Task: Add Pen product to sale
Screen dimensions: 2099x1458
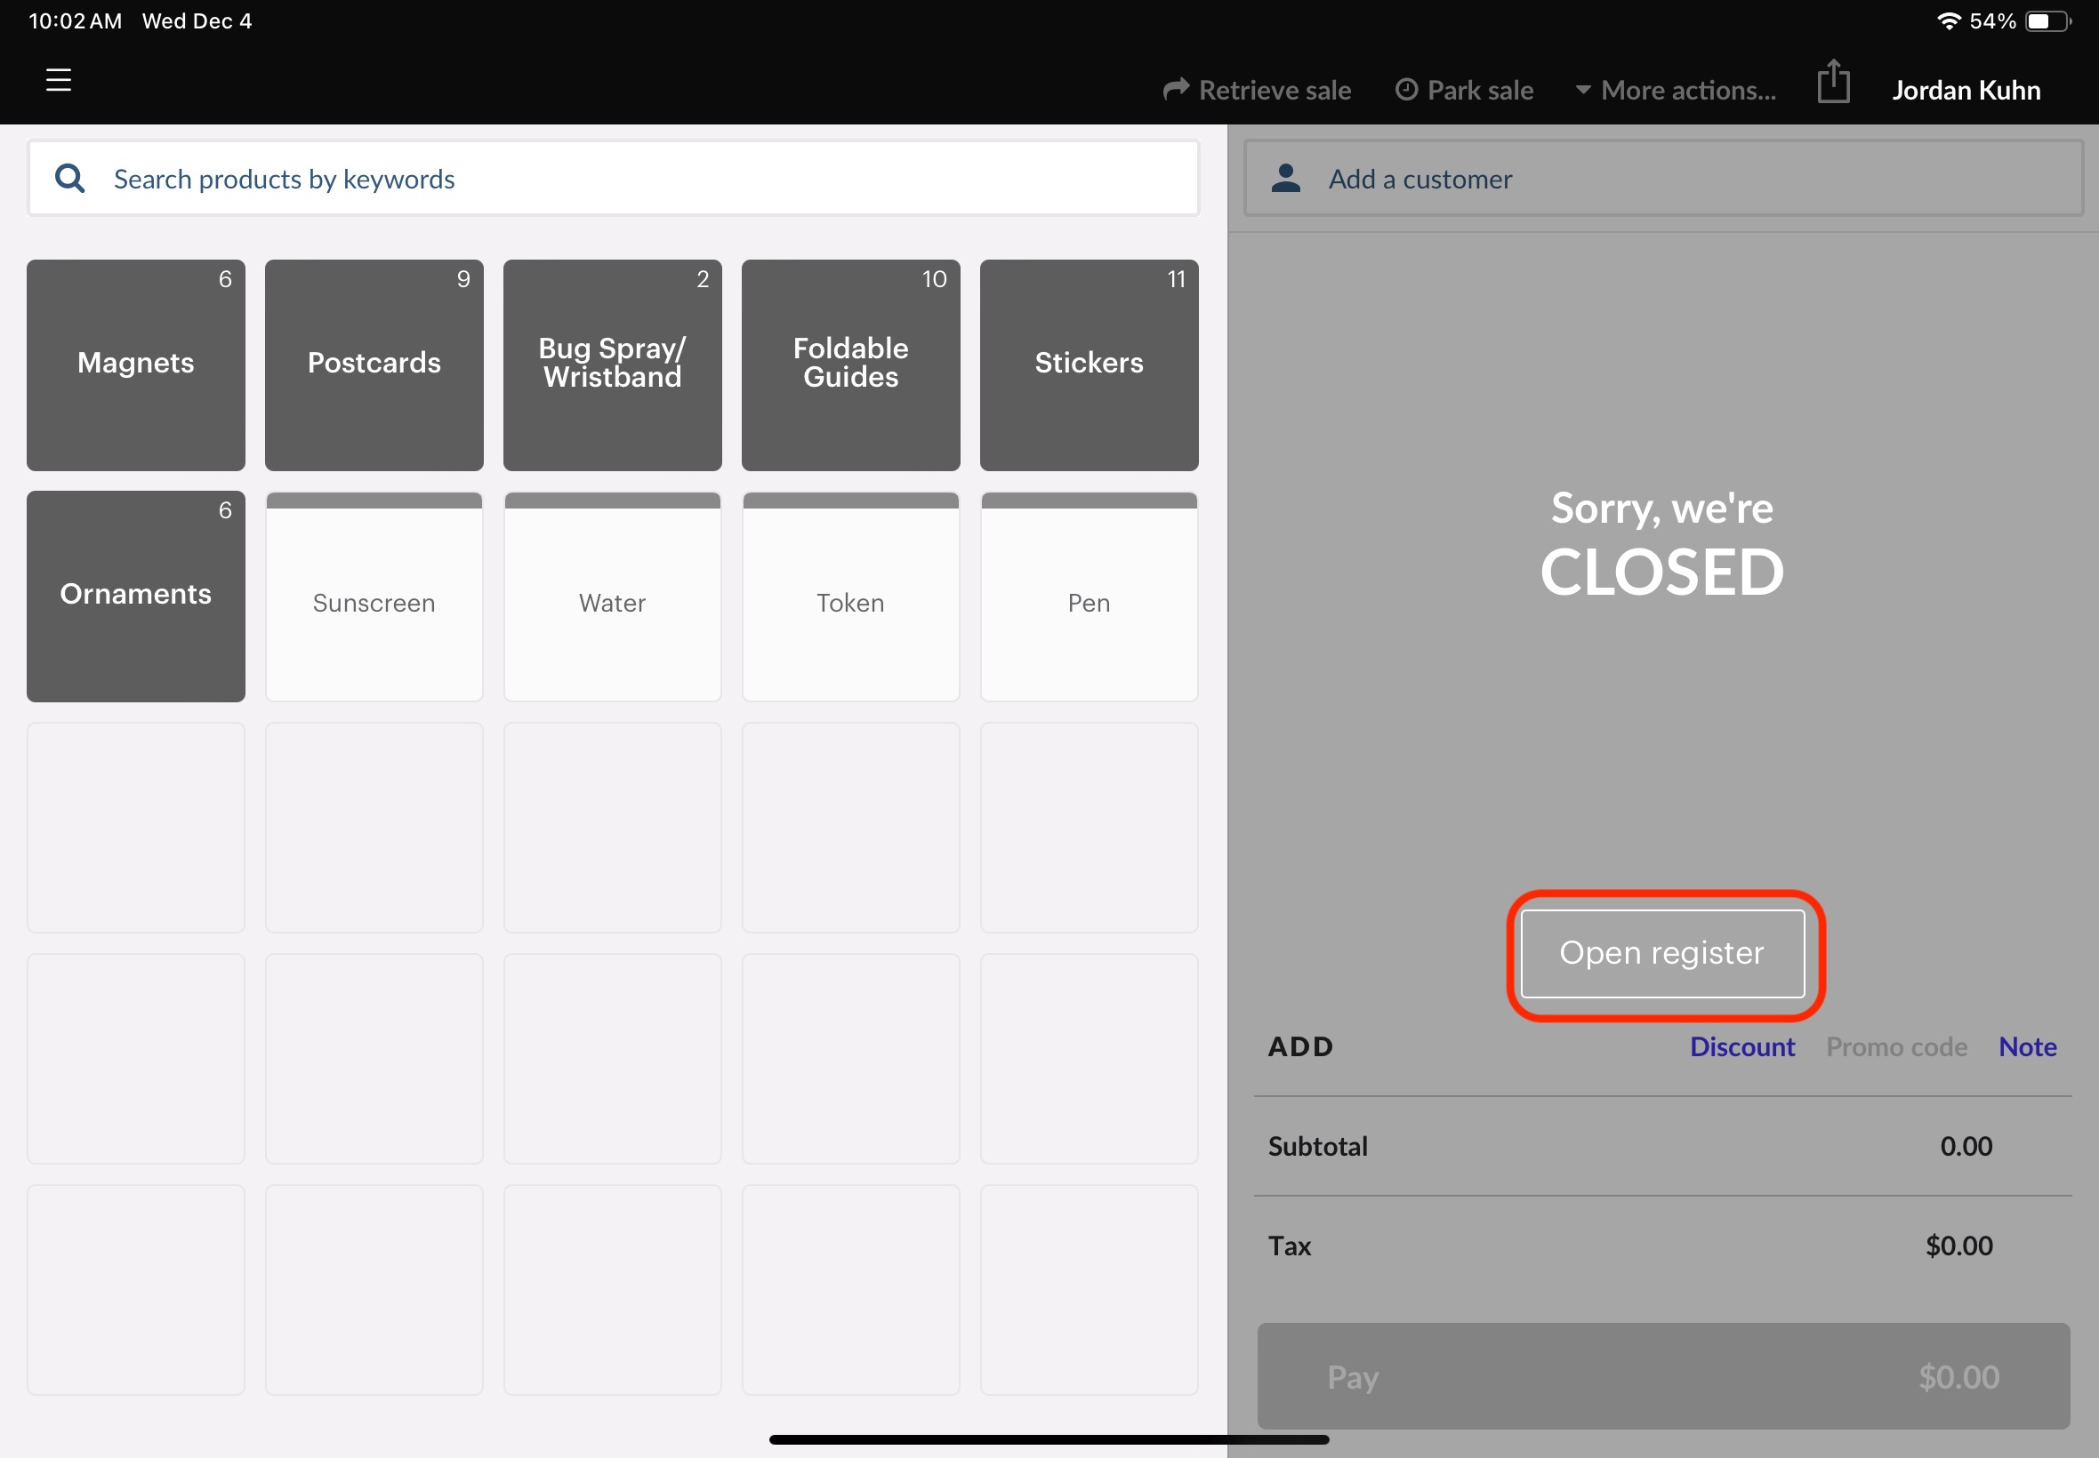Action: pos(1090,597)
